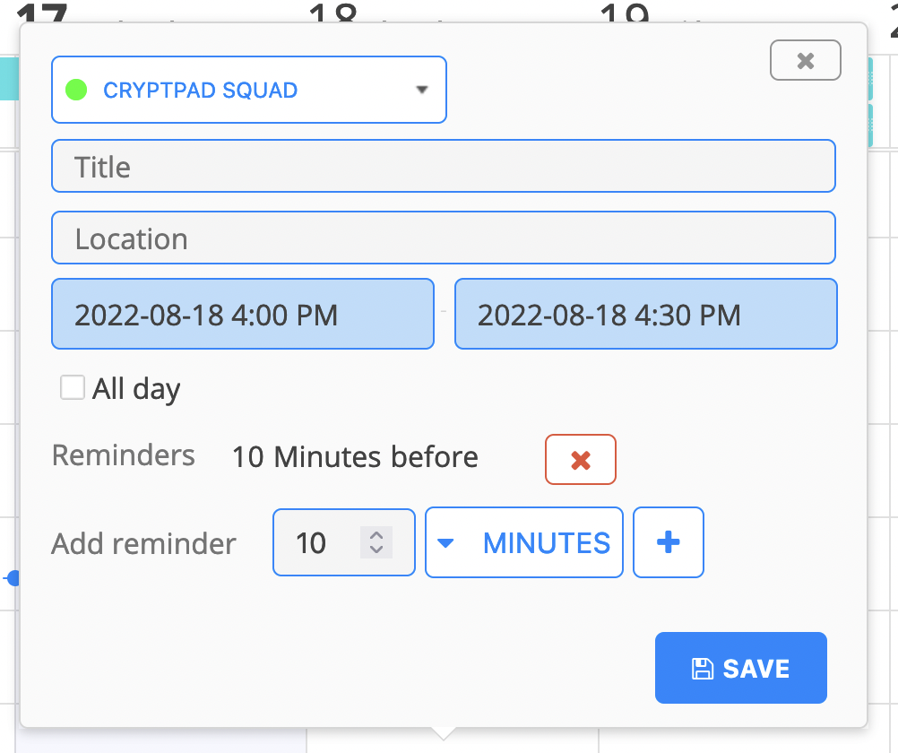898x753 pixels.
Task: Click the plus icon to add reminder
Action: 668,542
